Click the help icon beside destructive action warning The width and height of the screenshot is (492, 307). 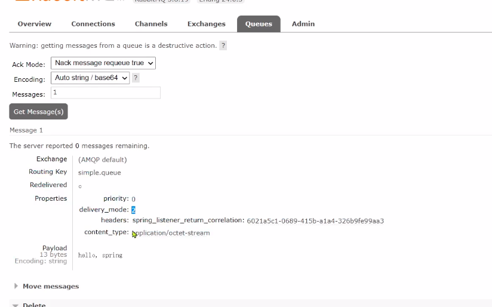pyautogui.click(x=223, y=45)
